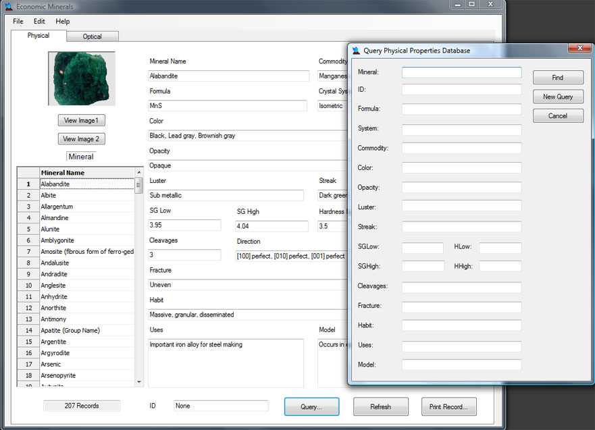The width and height of the screenshot is (595, 430).
Task: Click the SGLow field in query dialog
Action: click(x=422, y=248)
